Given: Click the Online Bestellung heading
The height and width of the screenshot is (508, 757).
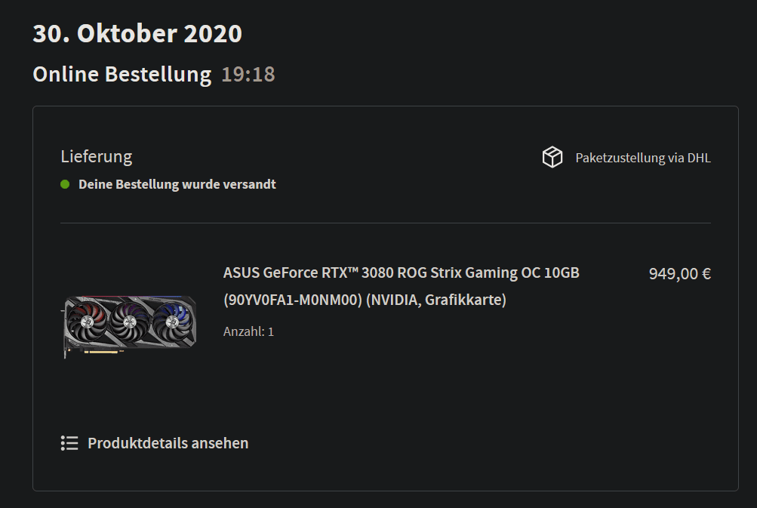Looking at the screenshot, I should [122, 74].
